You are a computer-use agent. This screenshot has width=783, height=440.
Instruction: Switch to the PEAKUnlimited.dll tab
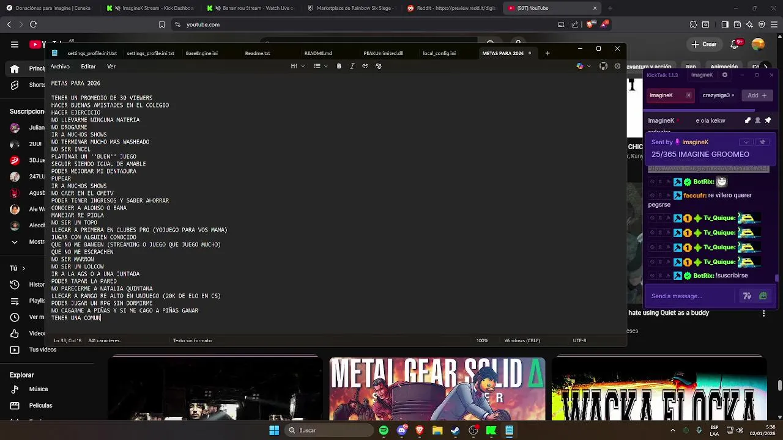point(384,53)
